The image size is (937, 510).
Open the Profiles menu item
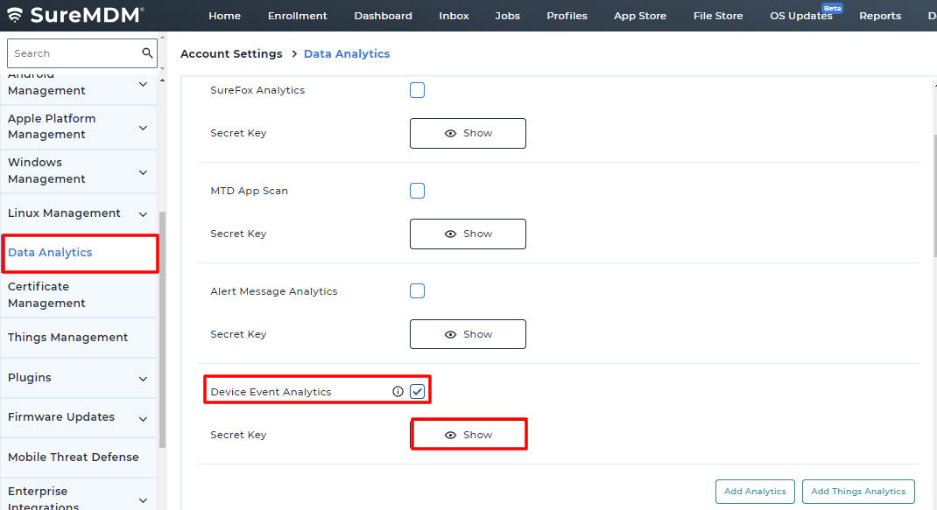point(567,16)
